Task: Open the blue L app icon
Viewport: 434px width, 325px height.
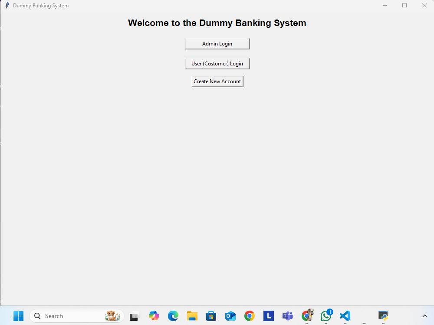Action: point(269,316)
